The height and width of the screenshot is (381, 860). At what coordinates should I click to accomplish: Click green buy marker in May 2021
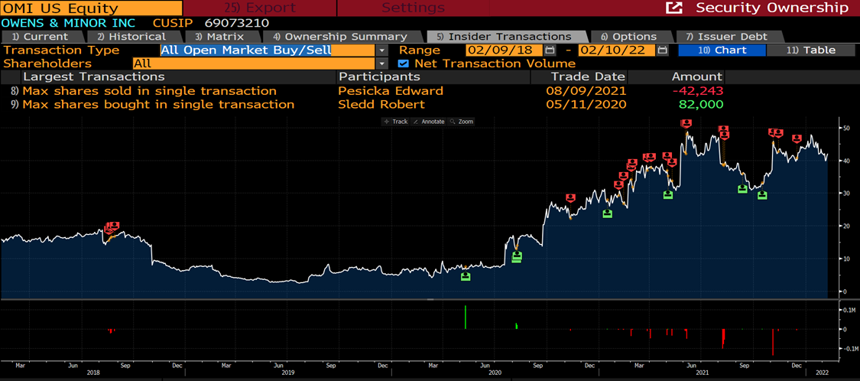667,195
